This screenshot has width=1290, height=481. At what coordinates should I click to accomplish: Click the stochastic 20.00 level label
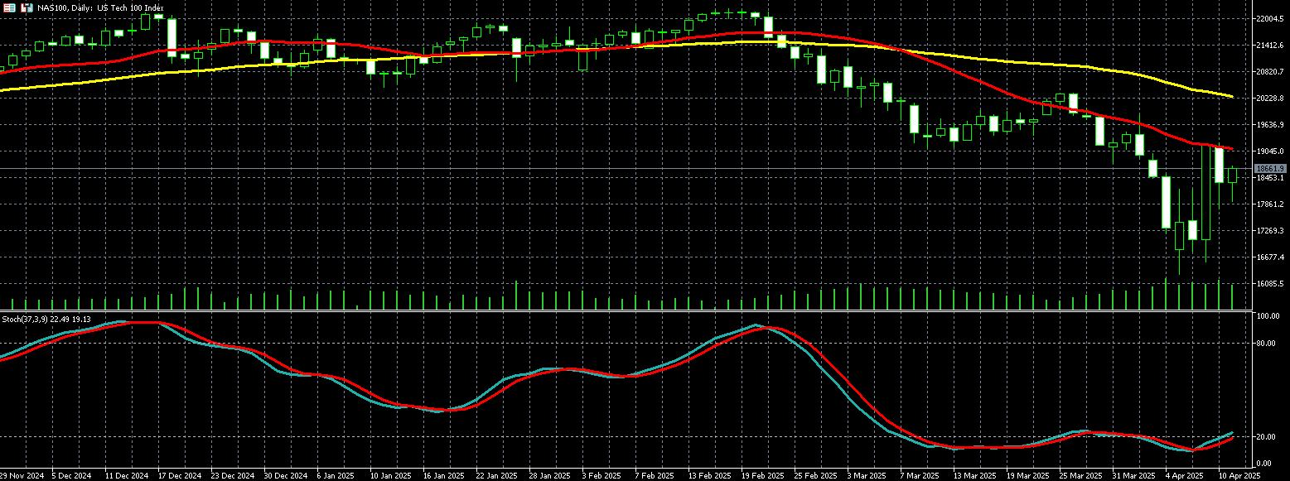pos(1267,437)
